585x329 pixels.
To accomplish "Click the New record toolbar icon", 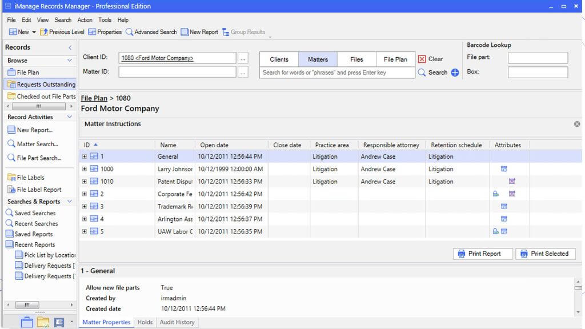I will click(13, 32).
